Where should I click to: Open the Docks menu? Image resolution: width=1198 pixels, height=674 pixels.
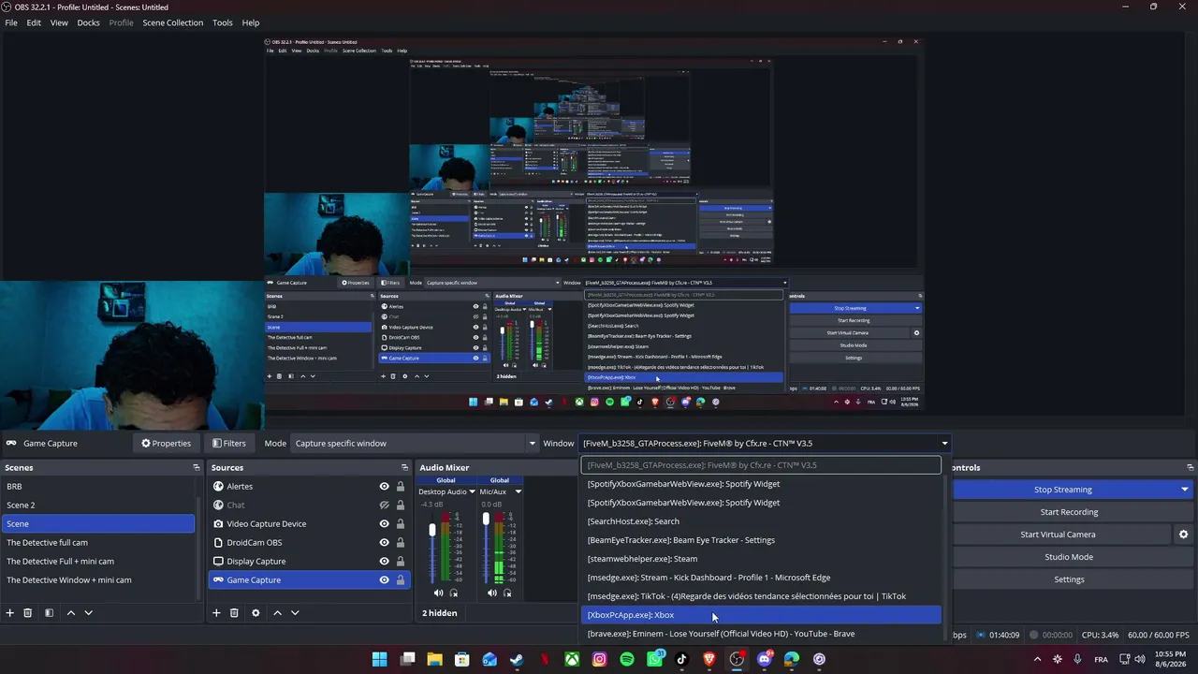pyautogui.click(x=88, y=22)
